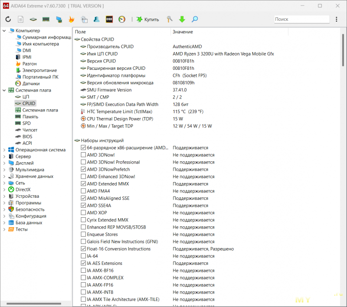
Task: Open Портативный ПК in the tree
Action: point(40,77)
